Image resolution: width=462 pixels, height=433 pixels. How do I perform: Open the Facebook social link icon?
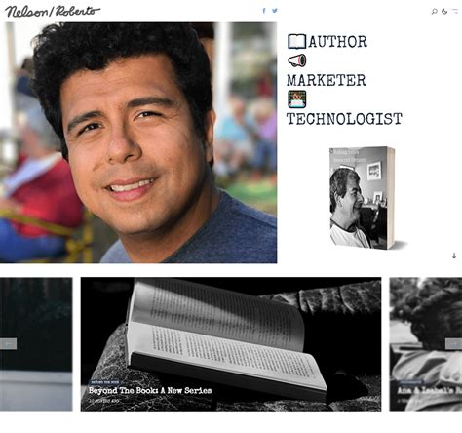pos(264,11)
